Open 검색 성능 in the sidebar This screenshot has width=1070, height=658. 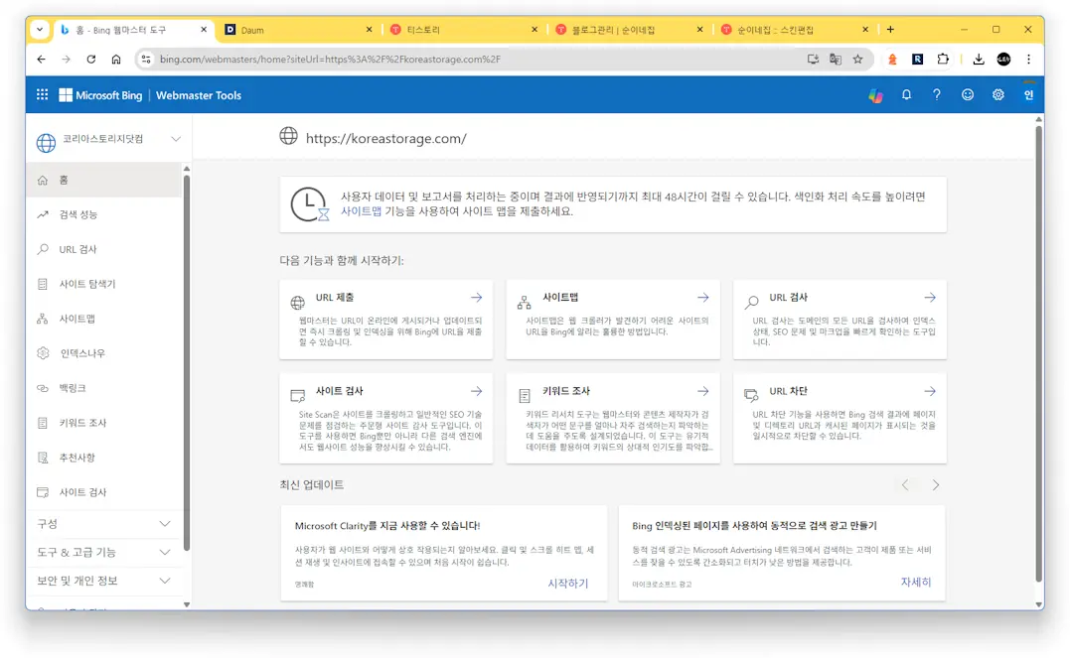(77, 213)
